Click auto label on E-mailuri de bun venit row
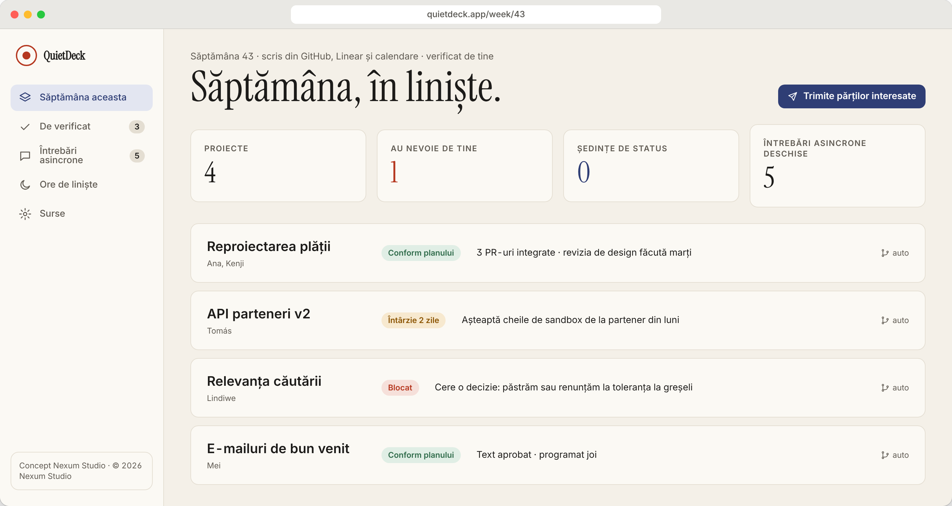952x506 pixels. pyautogui.click(x=900, y=455)
